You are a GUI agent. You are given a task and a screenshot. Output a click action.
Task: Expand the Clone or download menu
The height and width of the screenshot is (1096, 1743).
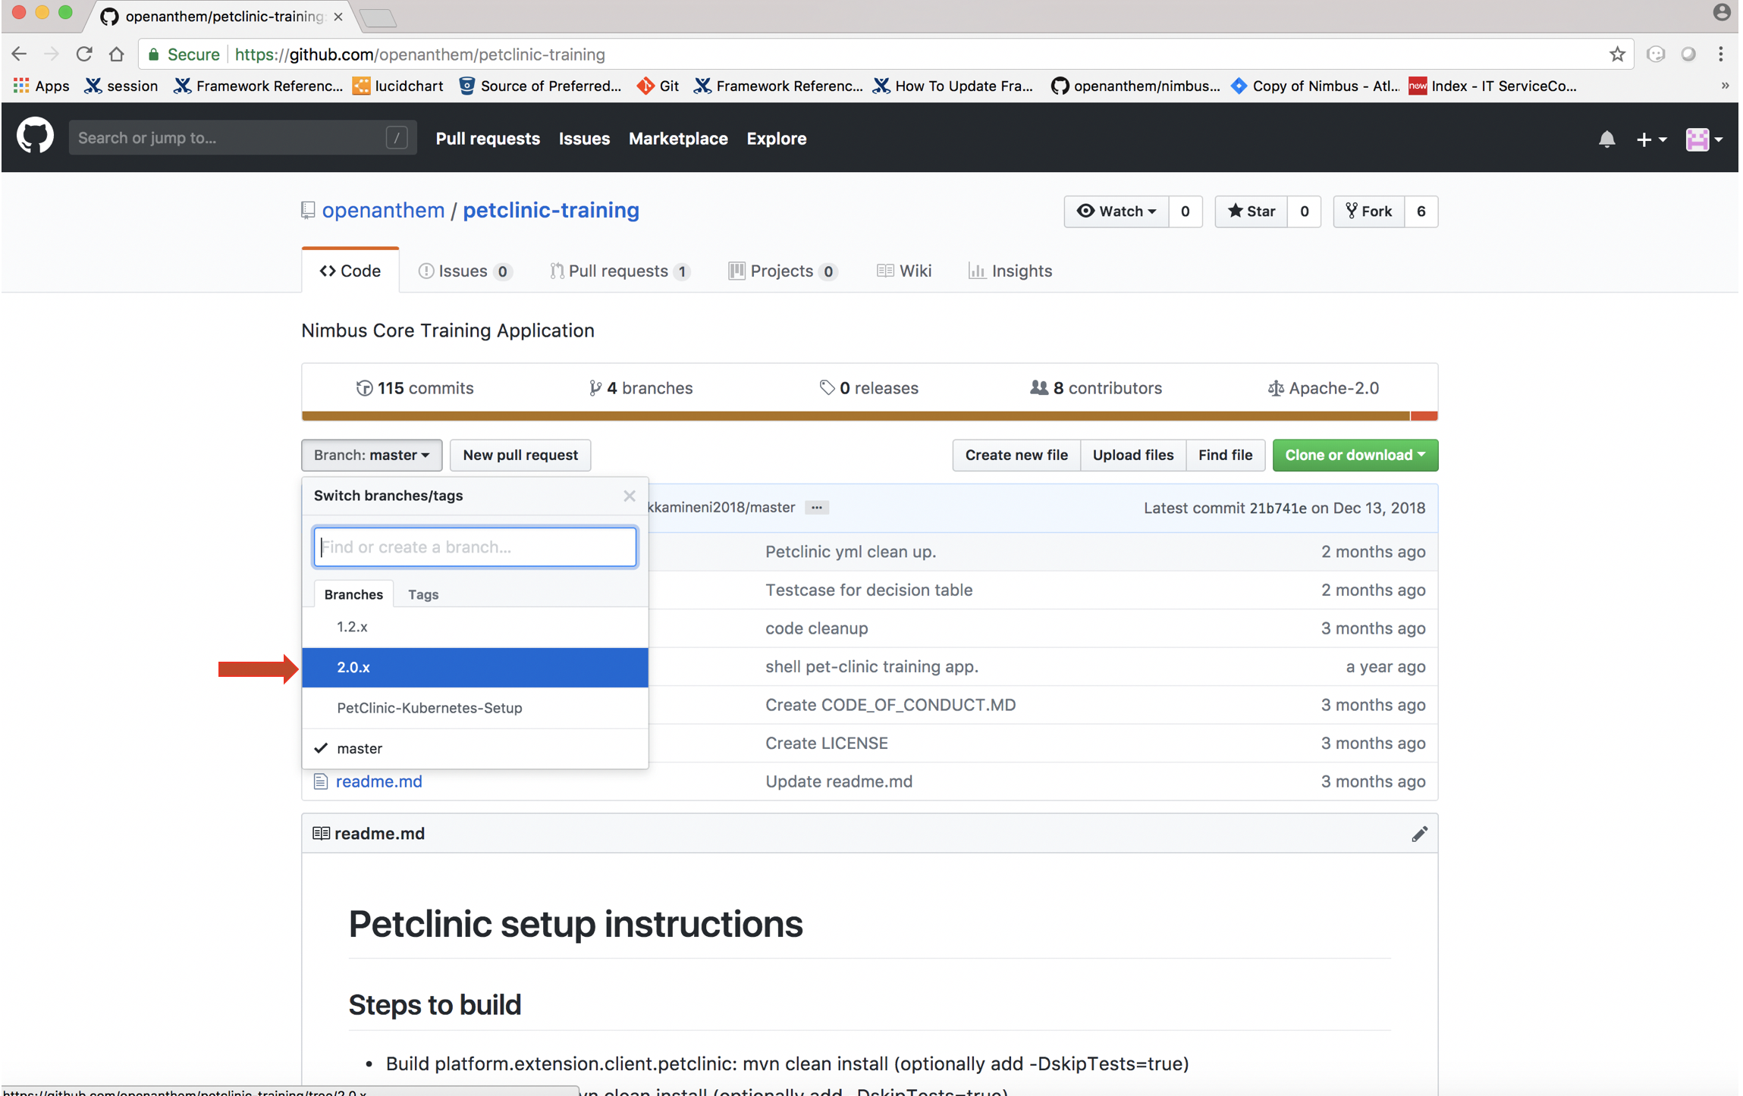pyautogui.click(x=1355, y=455)
